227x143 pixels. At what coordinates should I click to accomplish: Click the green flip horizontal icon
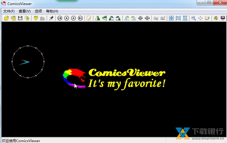click(x=98, y=18)
